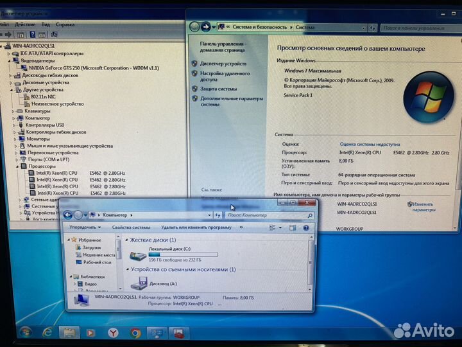Screen dimensions: 462x347
Task: Click refresh button in System window address bar
Action: pyautogui.click(x=372, y=28)
